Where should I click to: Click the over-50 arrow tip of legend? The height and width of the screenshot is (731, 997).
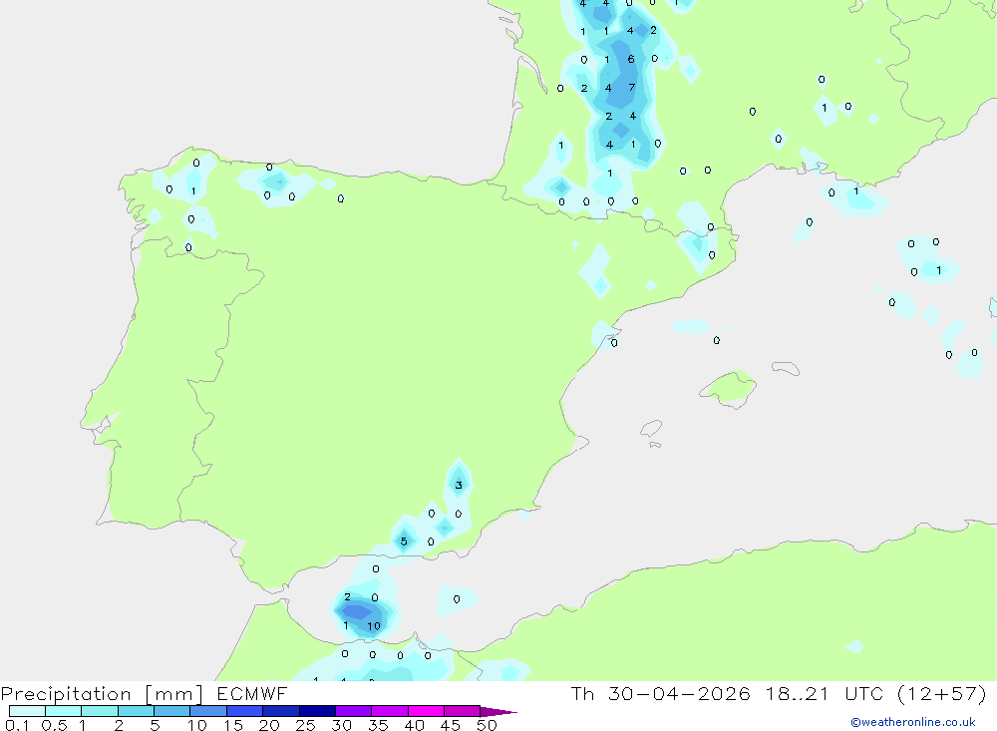(498, 711)
